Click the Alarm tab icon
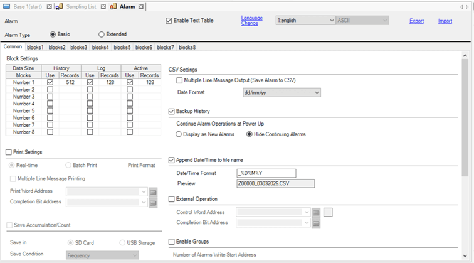This screenshot has width=474, height=263. pos(114,6)
